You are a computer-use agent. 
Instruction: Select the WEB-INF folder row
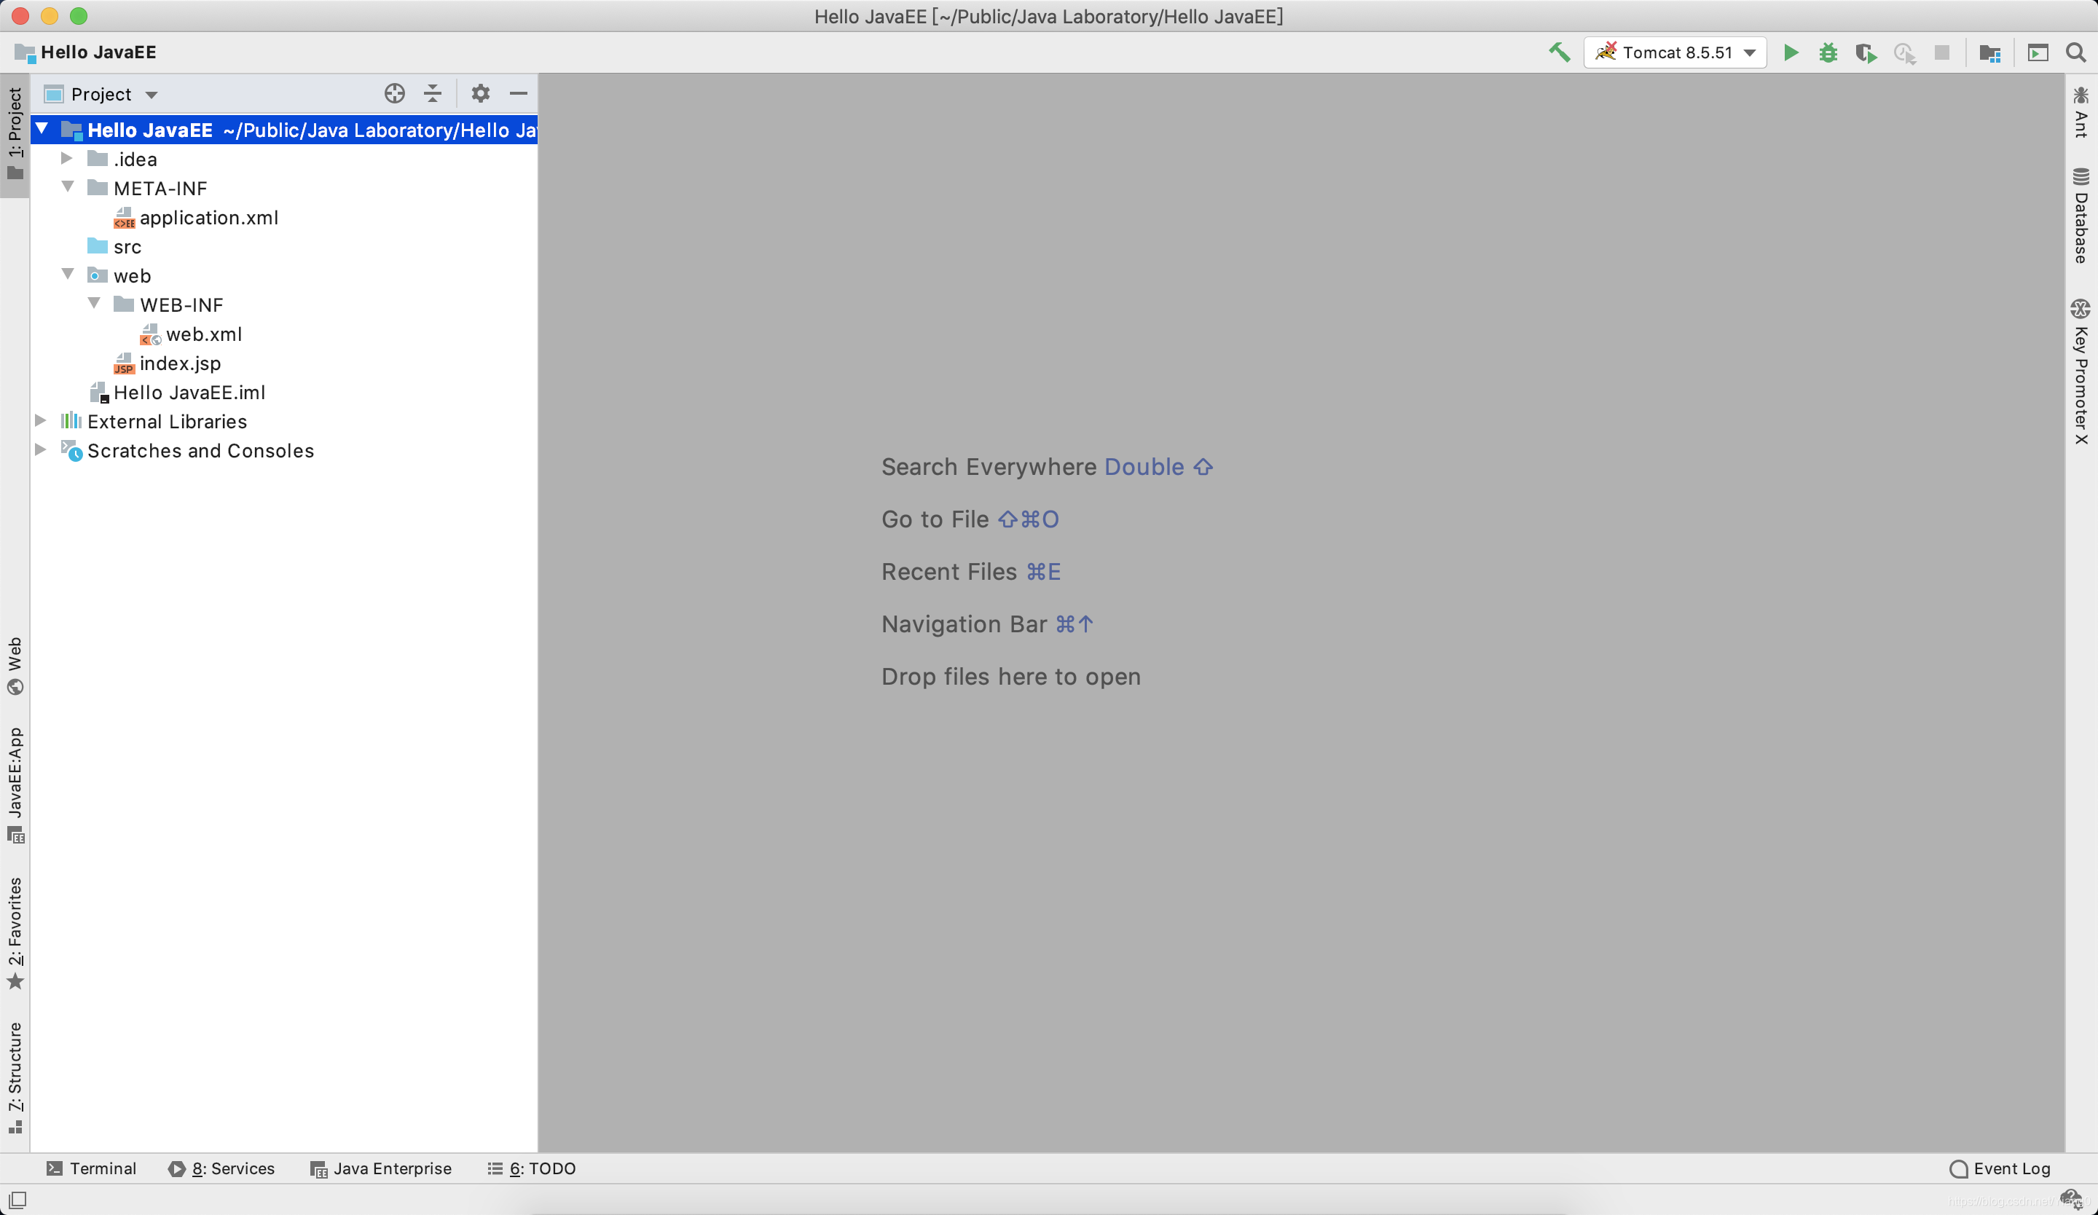(x=284, y=304)
